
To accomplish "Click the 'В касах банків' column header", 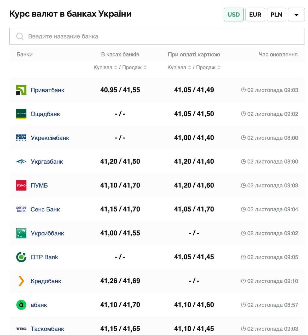I will click(x=120, y=54).
